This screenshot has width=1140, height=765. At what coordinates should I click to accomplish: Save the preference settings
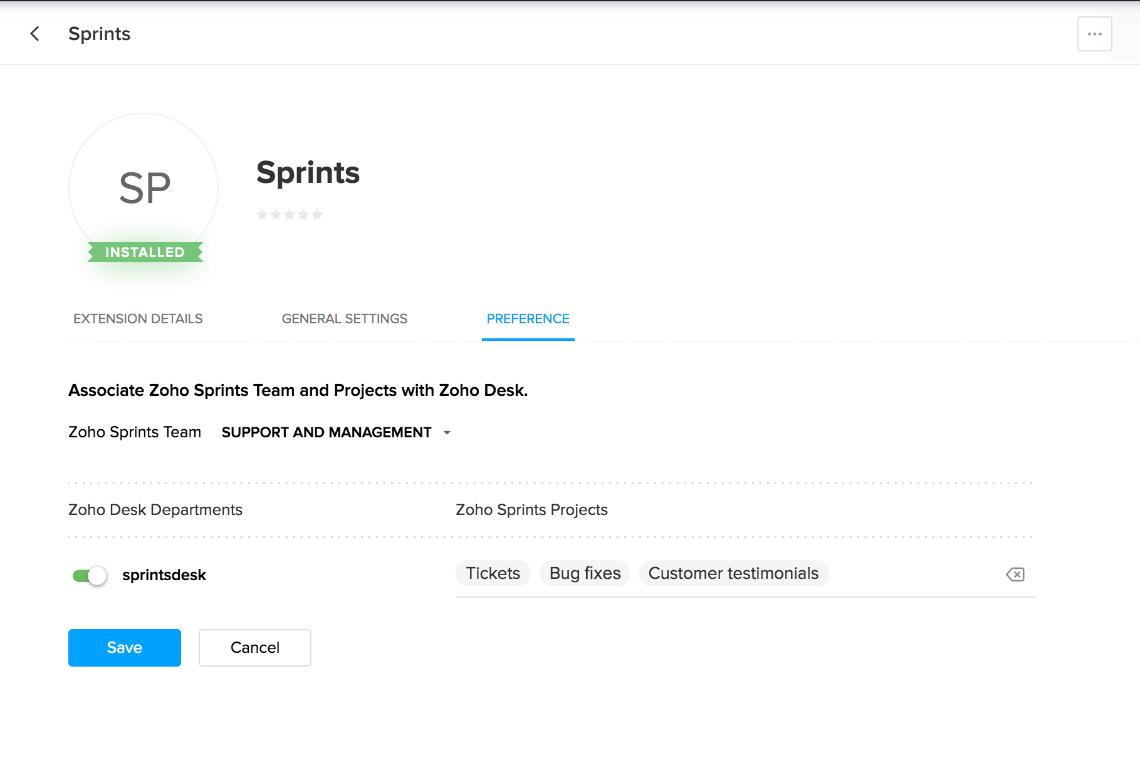pyautogui.click(x=124, y=647)
